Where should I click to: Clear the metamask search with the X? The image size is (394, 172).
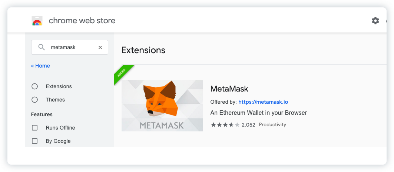[100, 47]
